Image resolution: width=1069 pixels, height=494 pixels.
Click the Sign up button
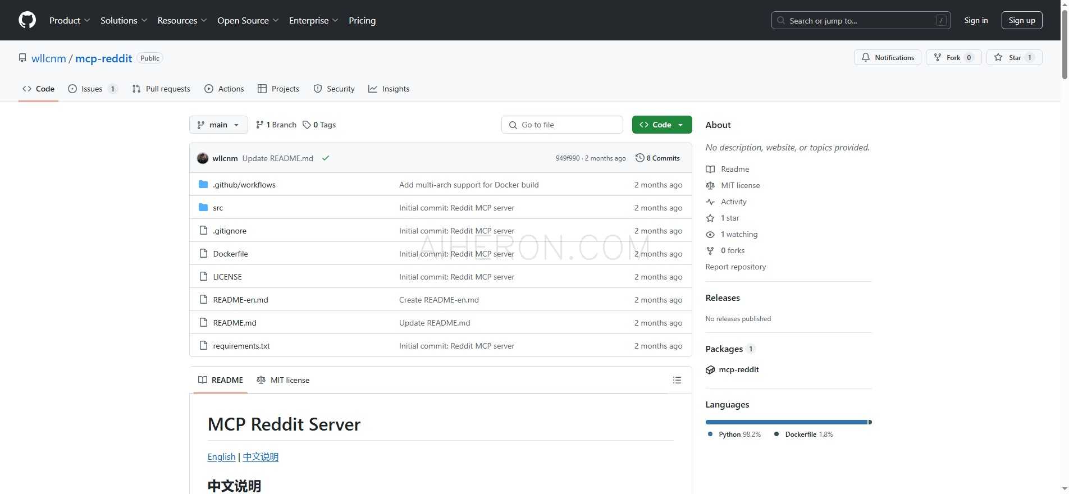(x=1022, y=20)
